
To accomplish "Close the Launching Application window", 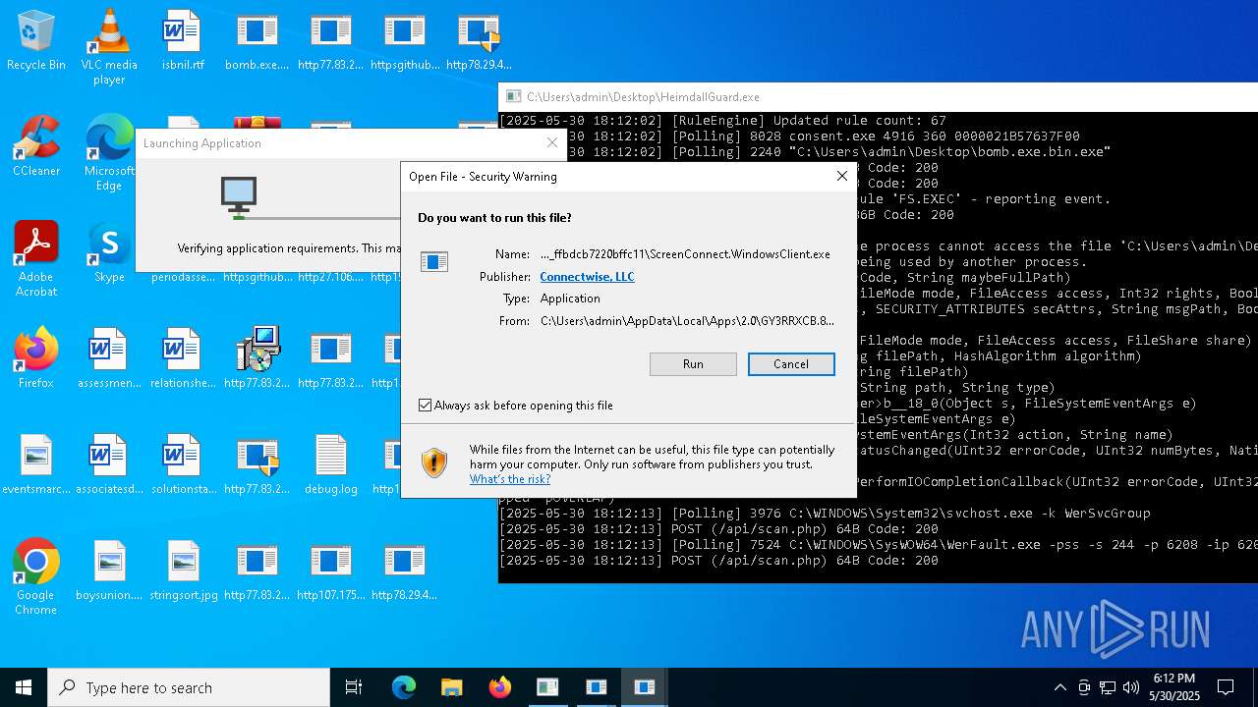I will pos(551,143).
